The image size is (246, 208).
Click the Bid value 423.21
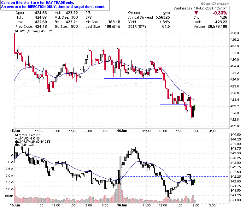(x=72, y=22)
